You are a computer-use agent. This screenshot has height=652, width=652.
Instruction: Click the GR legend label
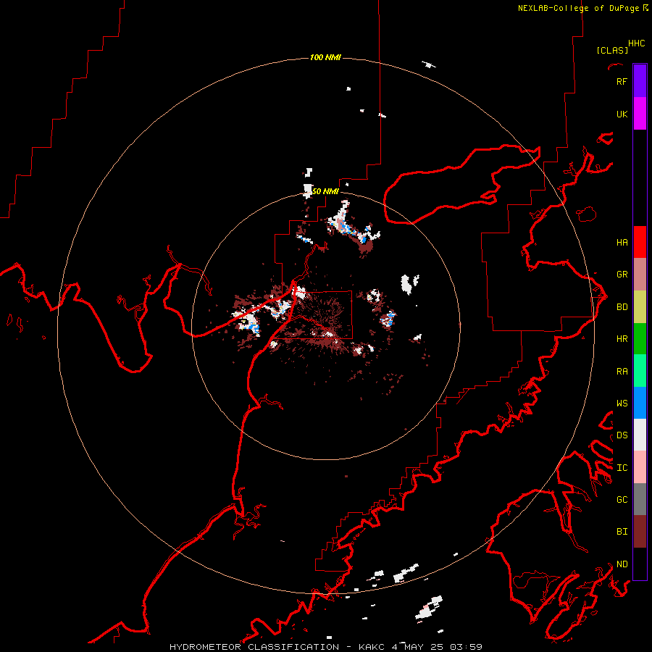[622, 275]
